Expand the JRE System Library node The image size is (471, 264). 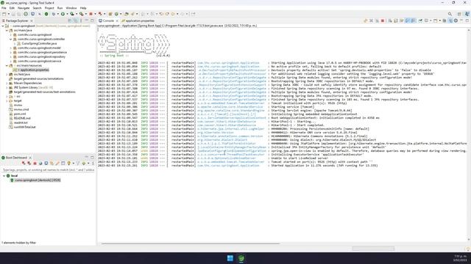pos(7,87)
